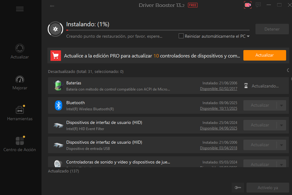Enable Reiniciar automáticamente el PC

(x=181, y=36)
